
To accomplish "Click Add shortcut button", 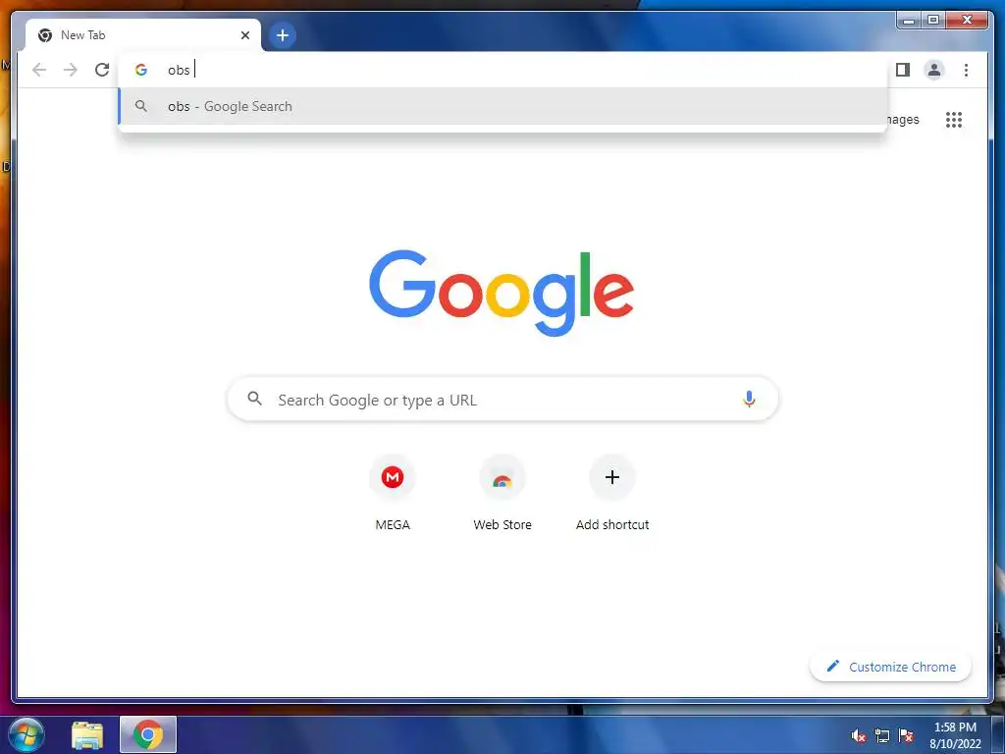I will point(612,494).
